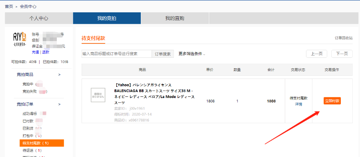
Task: Open the 更多筛选条件 dropdown
Action: click(x=192, y=54)
